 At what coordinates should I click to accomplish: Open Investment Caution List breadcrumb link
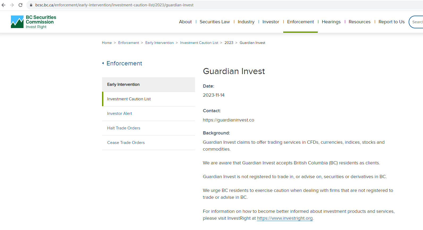pos(199,43)
